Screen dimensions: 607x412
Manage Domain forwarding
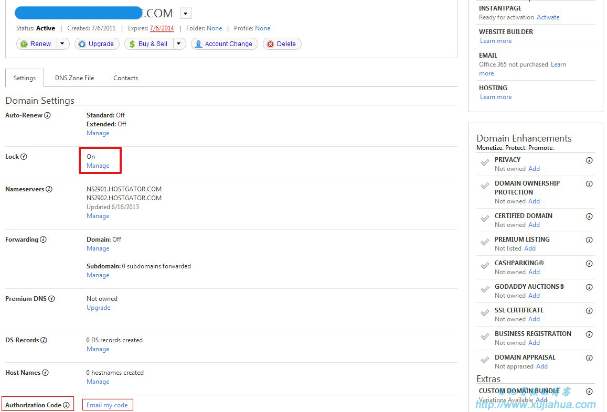click(98, 248)
